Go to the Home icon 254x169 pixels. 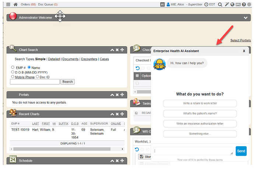coord(15,4)
